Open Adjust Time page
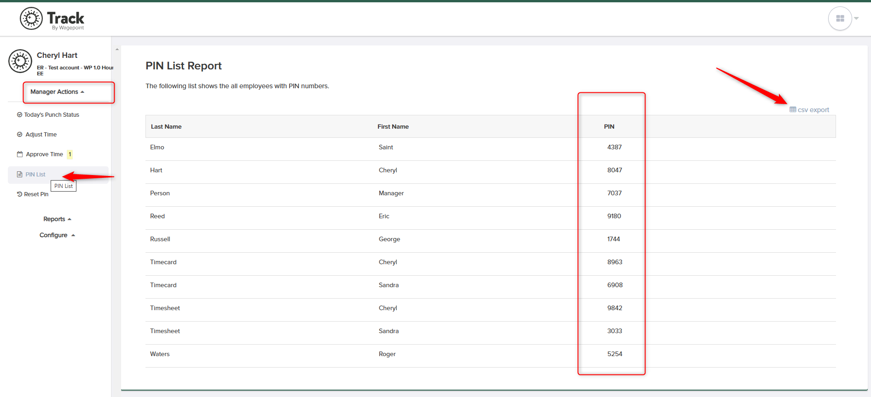 click(x=41, y=135)
